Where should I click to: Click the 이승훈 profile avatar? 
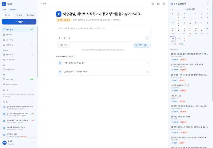[x=5, y=143]
